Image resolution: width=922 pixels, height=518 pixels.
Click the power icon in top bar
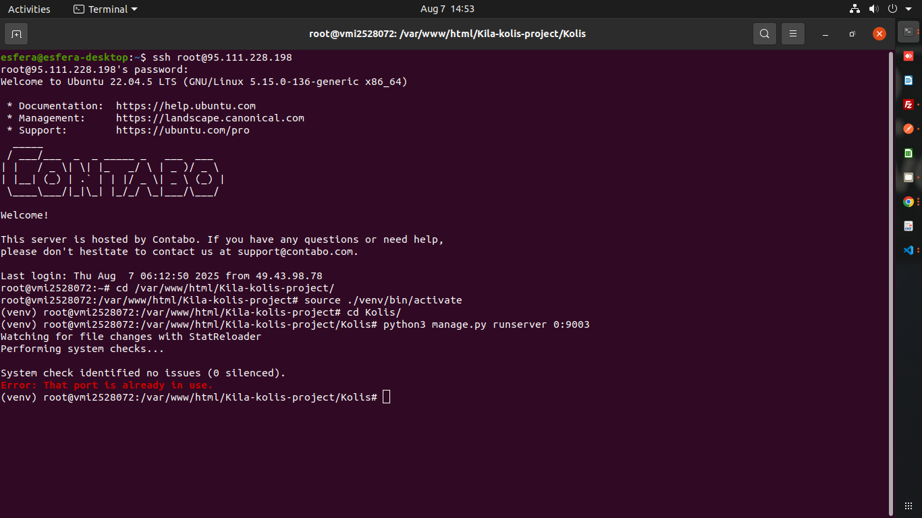click(x=892, y=9)
